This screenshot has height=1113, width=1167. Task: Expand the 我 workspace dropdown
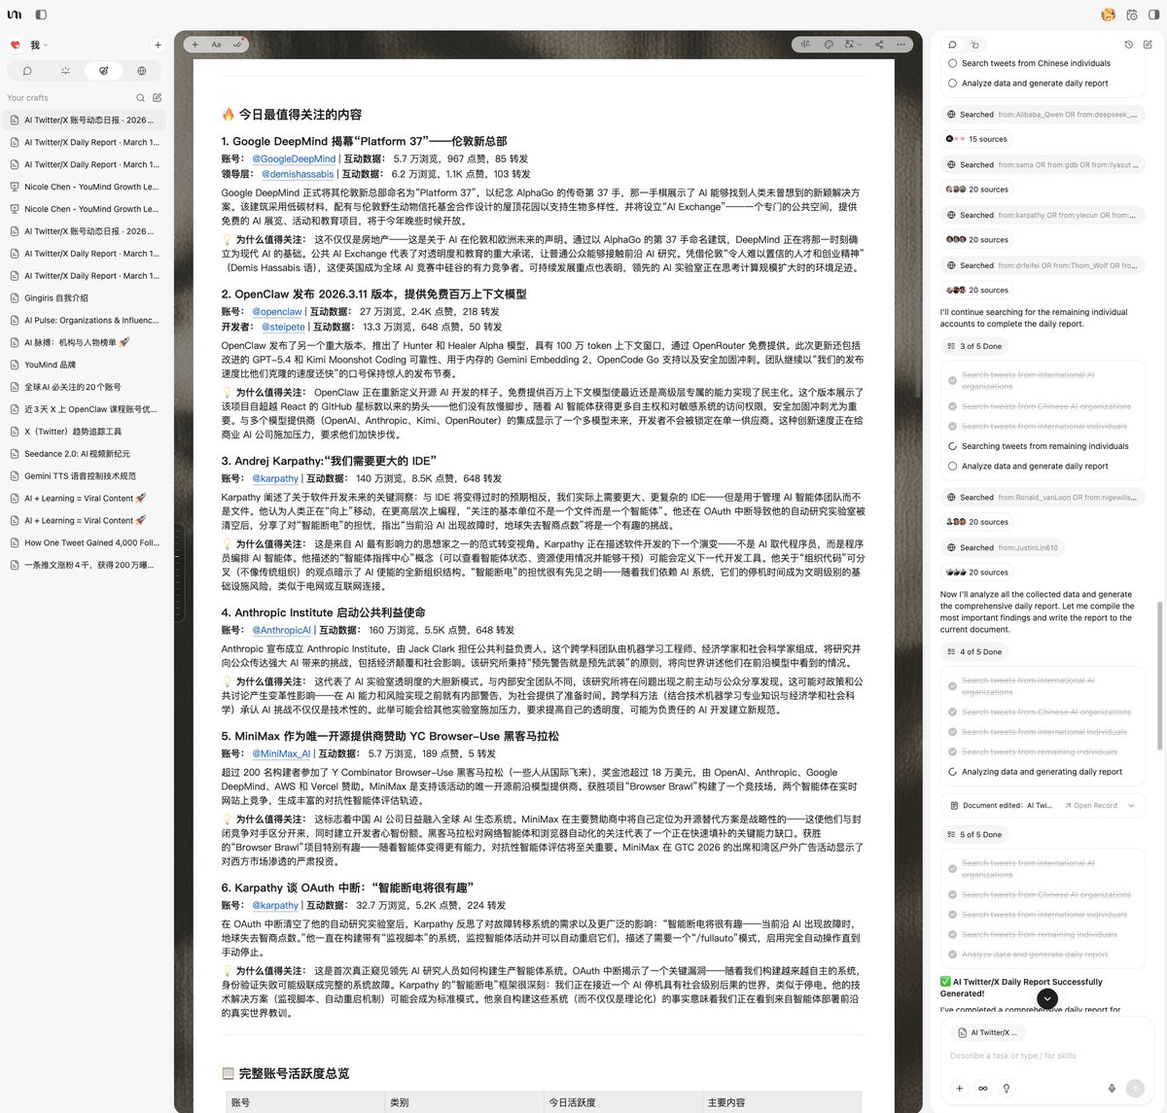(38, 45)
